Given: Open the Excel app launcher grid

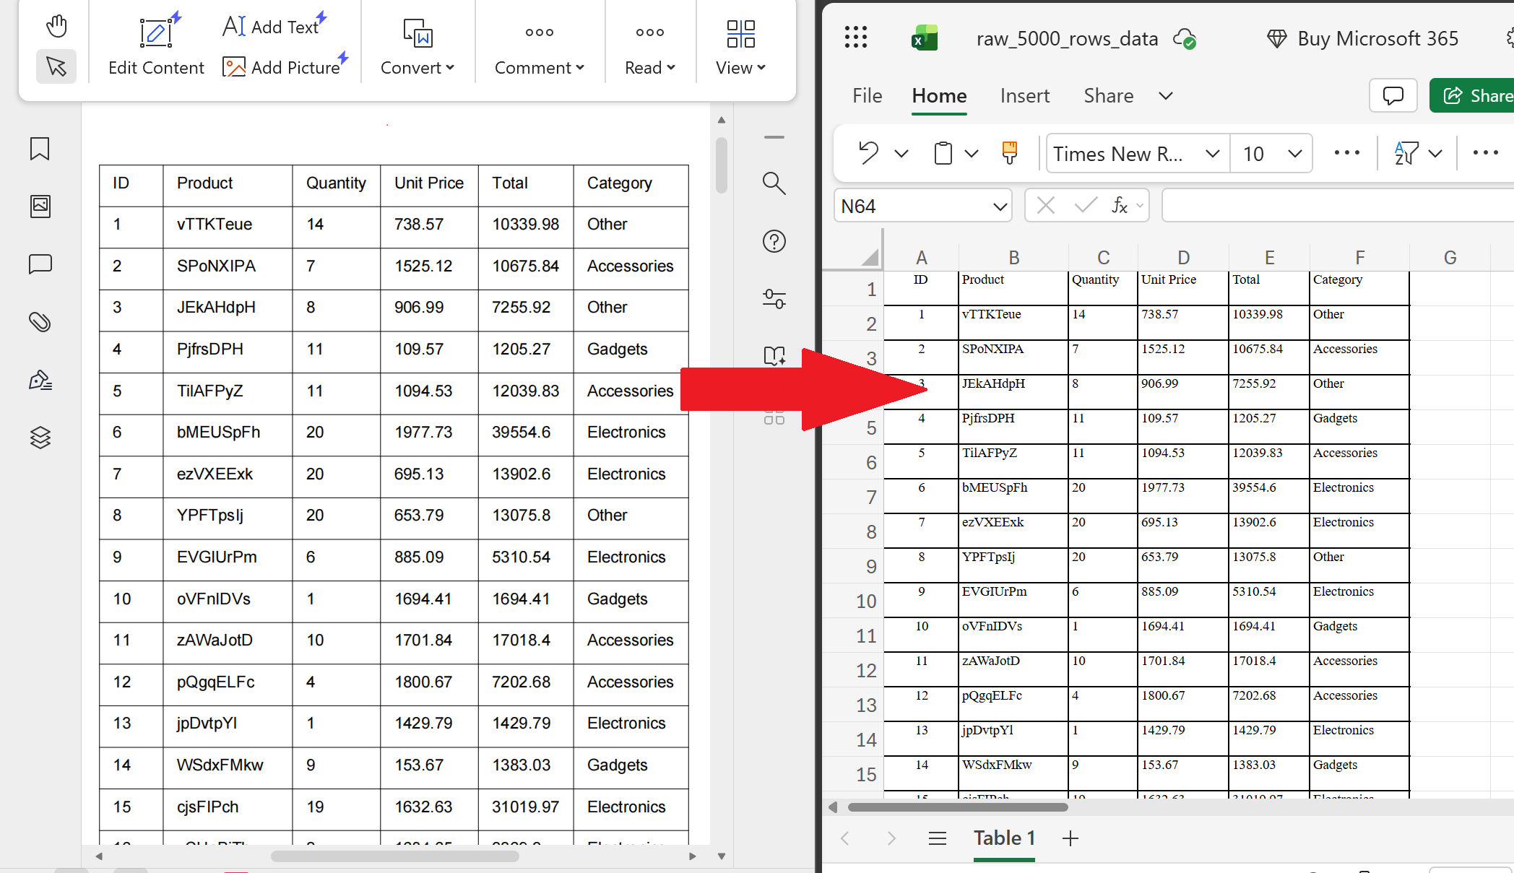Looking at the screenshot, I should [x=856, y=38].
